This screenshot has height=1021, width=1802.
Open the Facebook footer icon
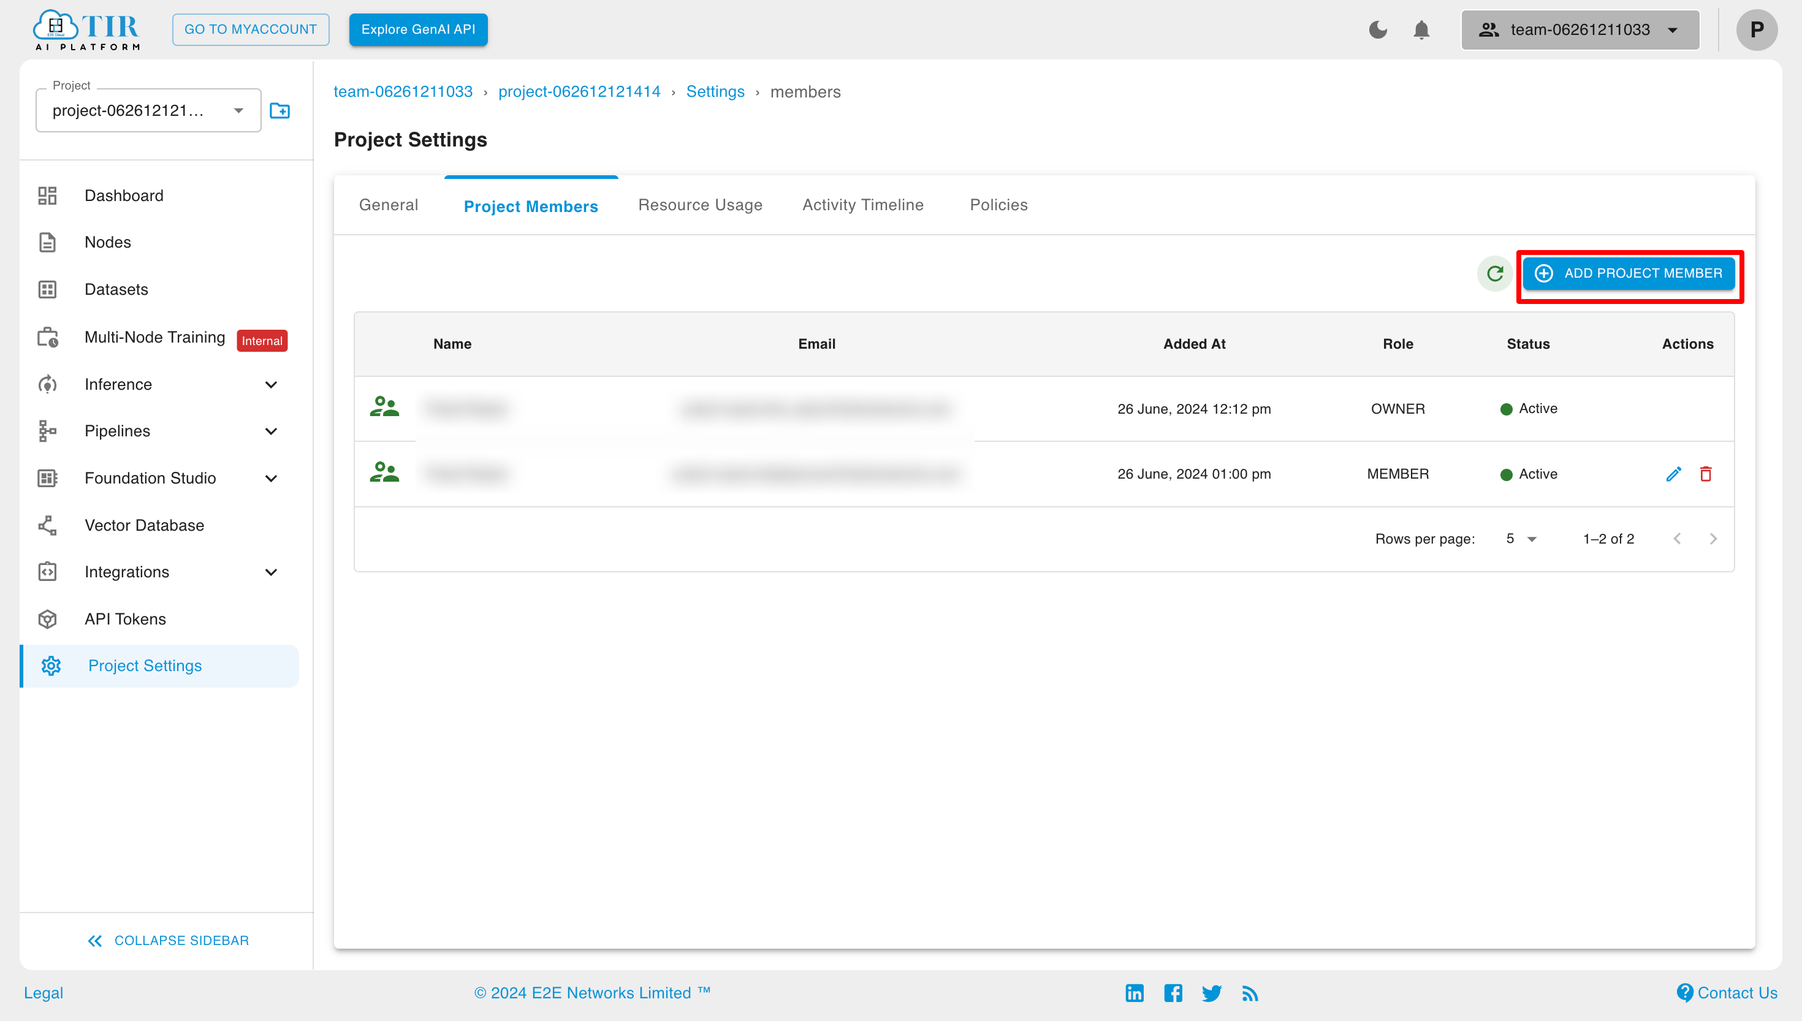(1173, 993)
